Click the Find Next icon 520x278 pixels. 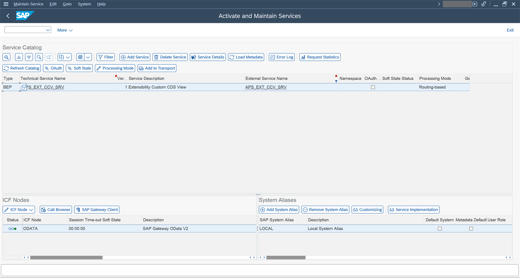(x=49, y=57)
